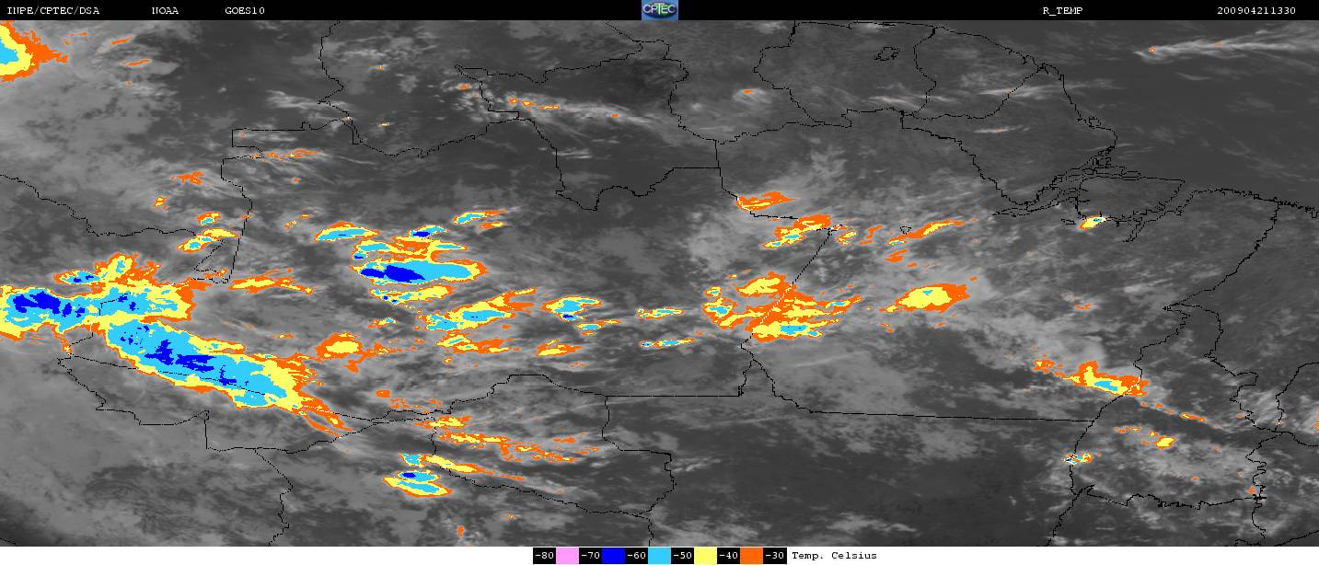Image resolution: width=1319 pixels, height=565 pixels.
Task: Click the -70 legend value
Action: [x=590, y=556]
